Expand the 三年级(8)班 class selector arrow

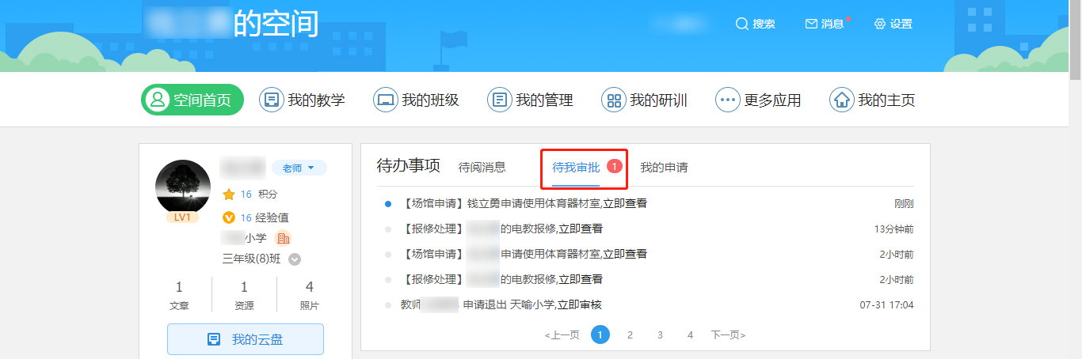click(295, 259)
